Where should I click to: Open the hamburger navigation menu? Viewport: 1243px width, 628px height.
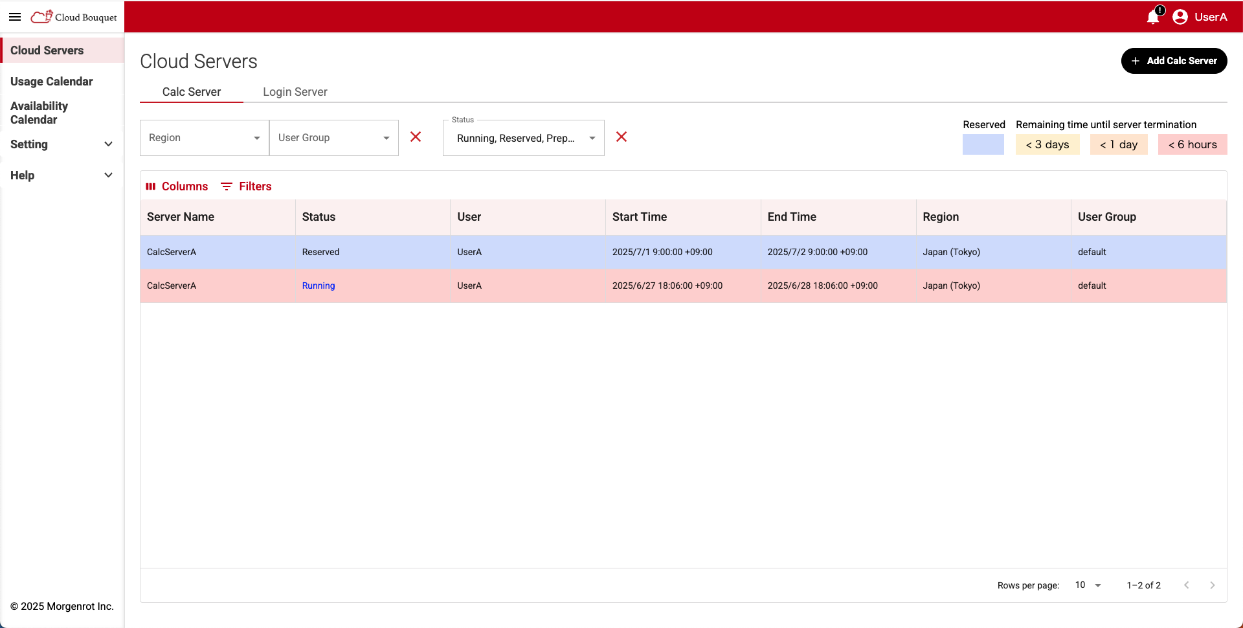tap(14, 17)
